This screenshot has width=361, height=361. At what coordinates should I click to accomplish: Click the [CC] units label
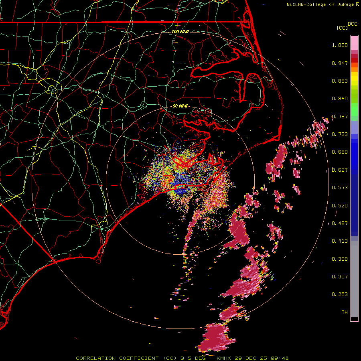point(342,28)
